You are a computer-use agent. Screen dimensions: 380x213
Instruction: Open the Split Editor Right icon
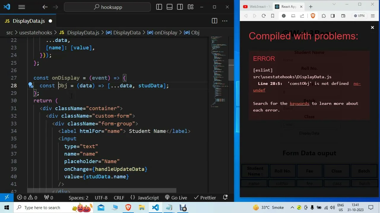coord(214,21)
